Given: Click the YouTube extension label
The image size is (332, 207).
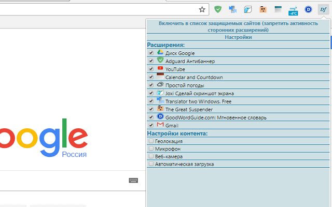Looking at the screenshot, I should point(175,69).
